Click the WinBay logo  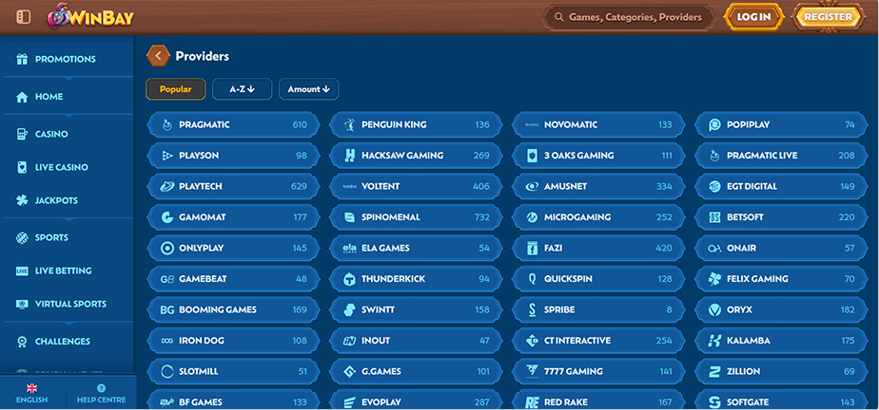click(90, 16)
